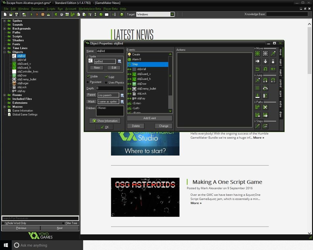This screenshot has height=250, width=313.
Task: Create a font using the T icon
Action: [x=90, y=14]
